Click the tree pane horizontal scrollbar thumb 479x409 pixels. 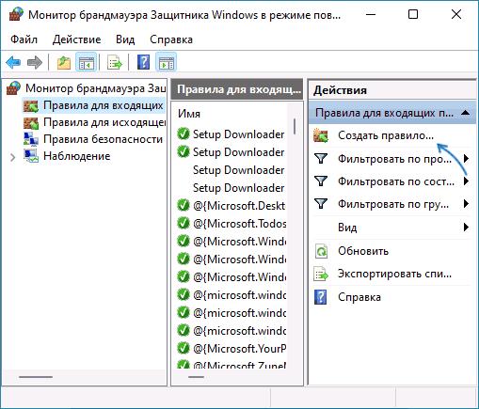tap(36, 377)
